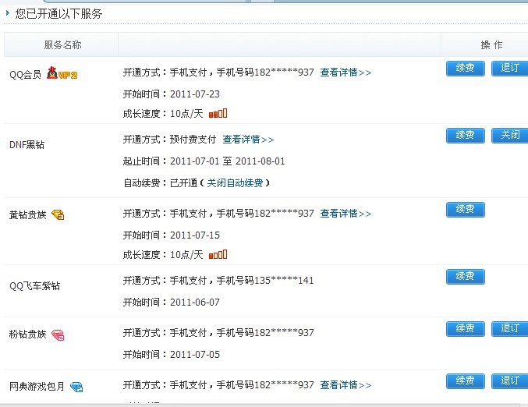Click the QQ飞车紫钻 service name
The height and width of the screenshot is (407, 528).
point(34,286)
